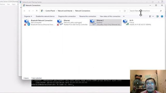Click the 'Bluetooth Network Connection' name text

pos(41,20)
